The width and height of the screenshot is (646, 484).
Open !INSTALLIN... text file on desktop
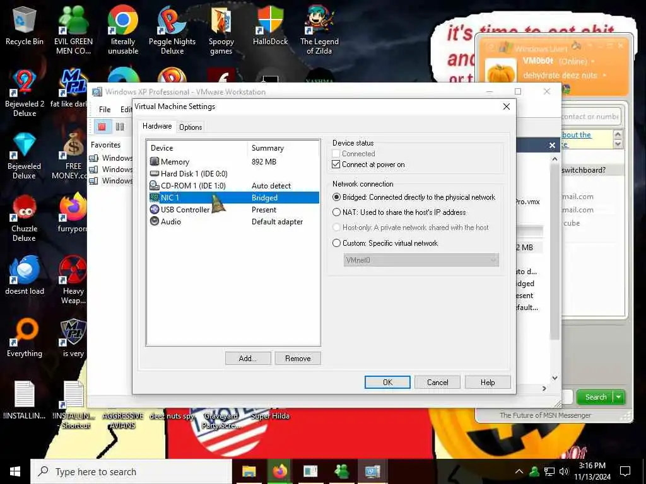25,400
